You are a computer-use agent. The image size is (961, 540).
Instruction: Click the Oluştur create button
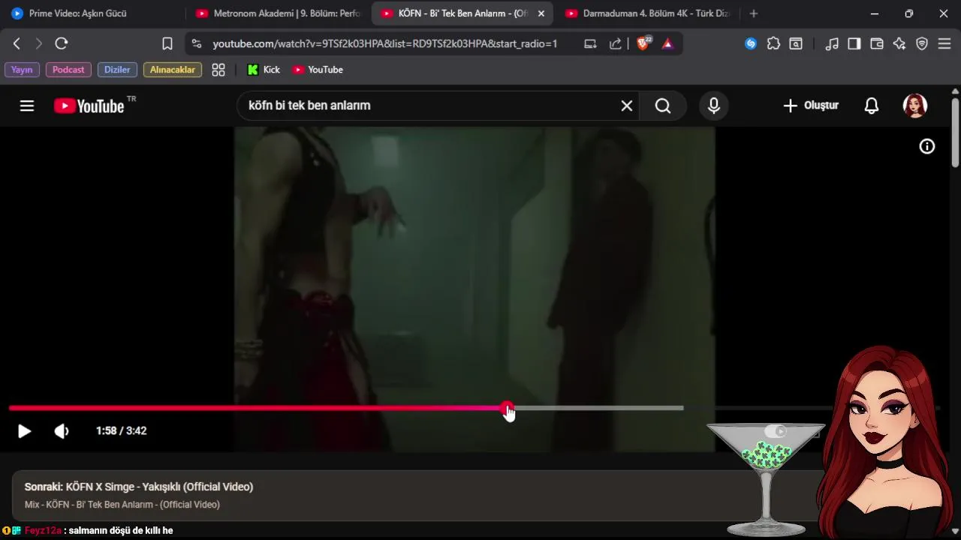811,106
